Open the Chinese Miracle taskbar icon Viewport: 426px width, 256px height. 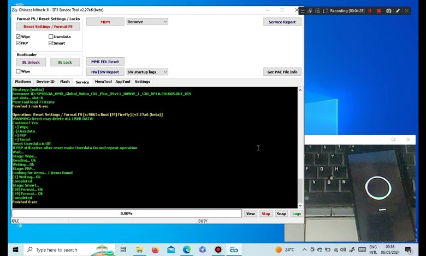point(234,249)
